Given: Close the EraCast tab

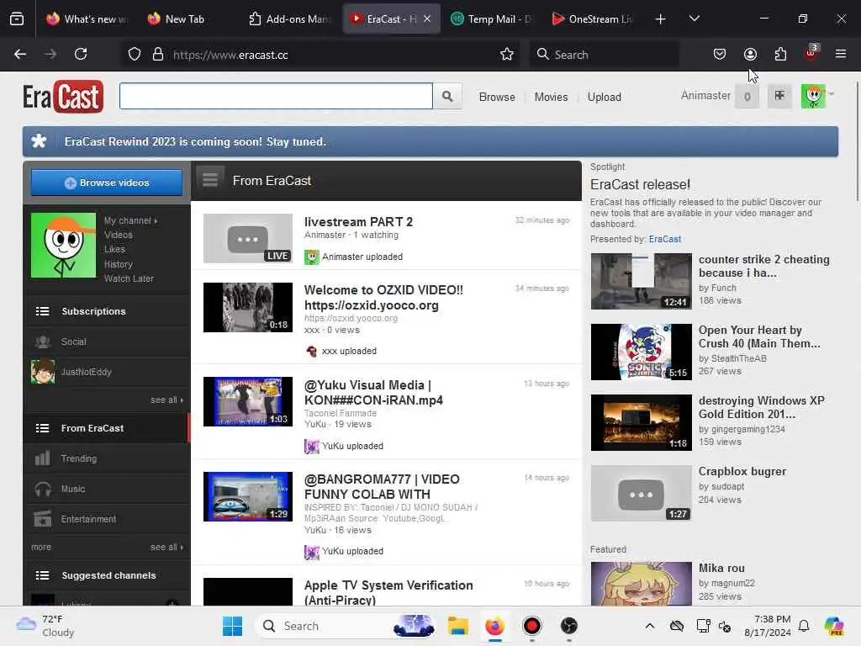Looking at the screenshot, I should coord(427,19).
